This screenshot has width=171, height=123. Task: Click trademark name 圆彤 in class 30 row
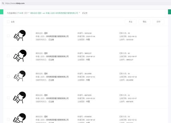(x=46, y=73)
